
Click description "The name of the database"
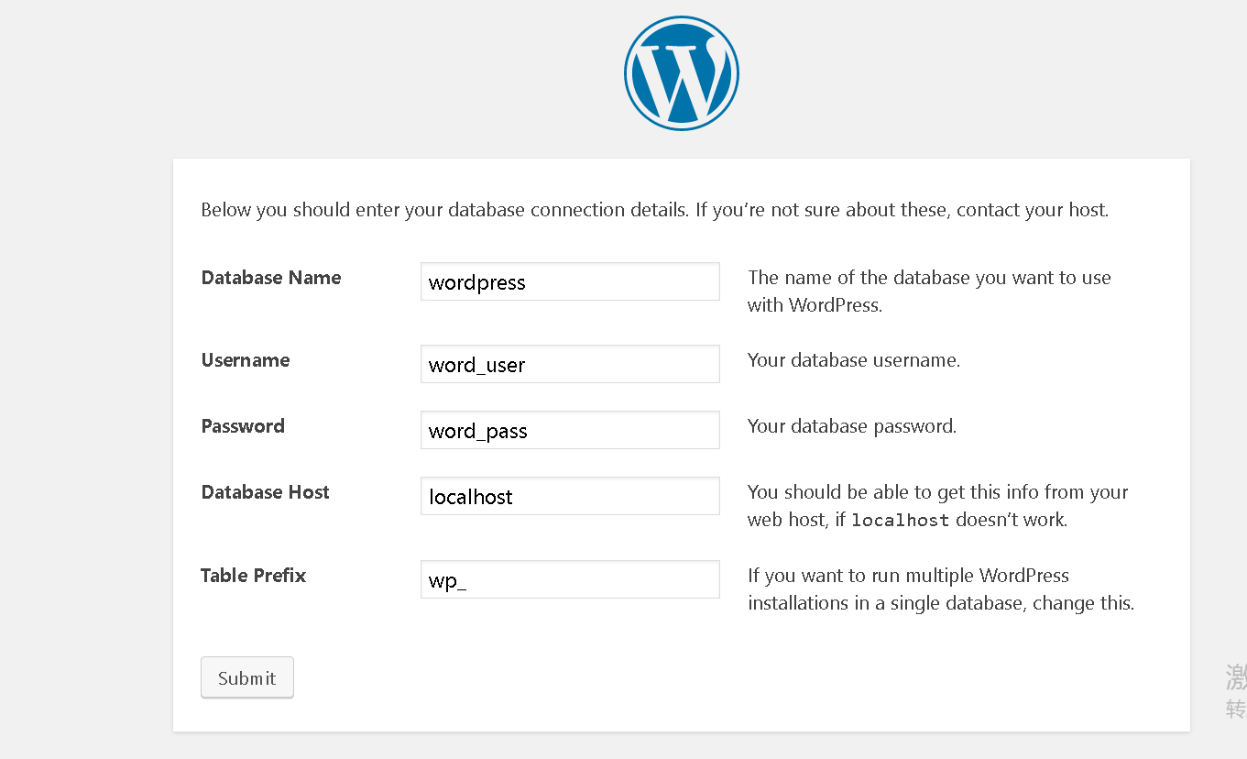click(x=929, y=291)
